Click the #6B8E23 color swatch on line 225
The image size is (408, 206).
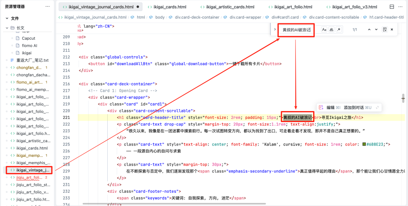[x=364, y=144]
